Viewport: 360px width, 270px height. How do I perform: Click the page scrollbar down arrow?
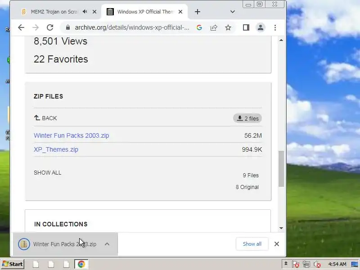point(281,228)
